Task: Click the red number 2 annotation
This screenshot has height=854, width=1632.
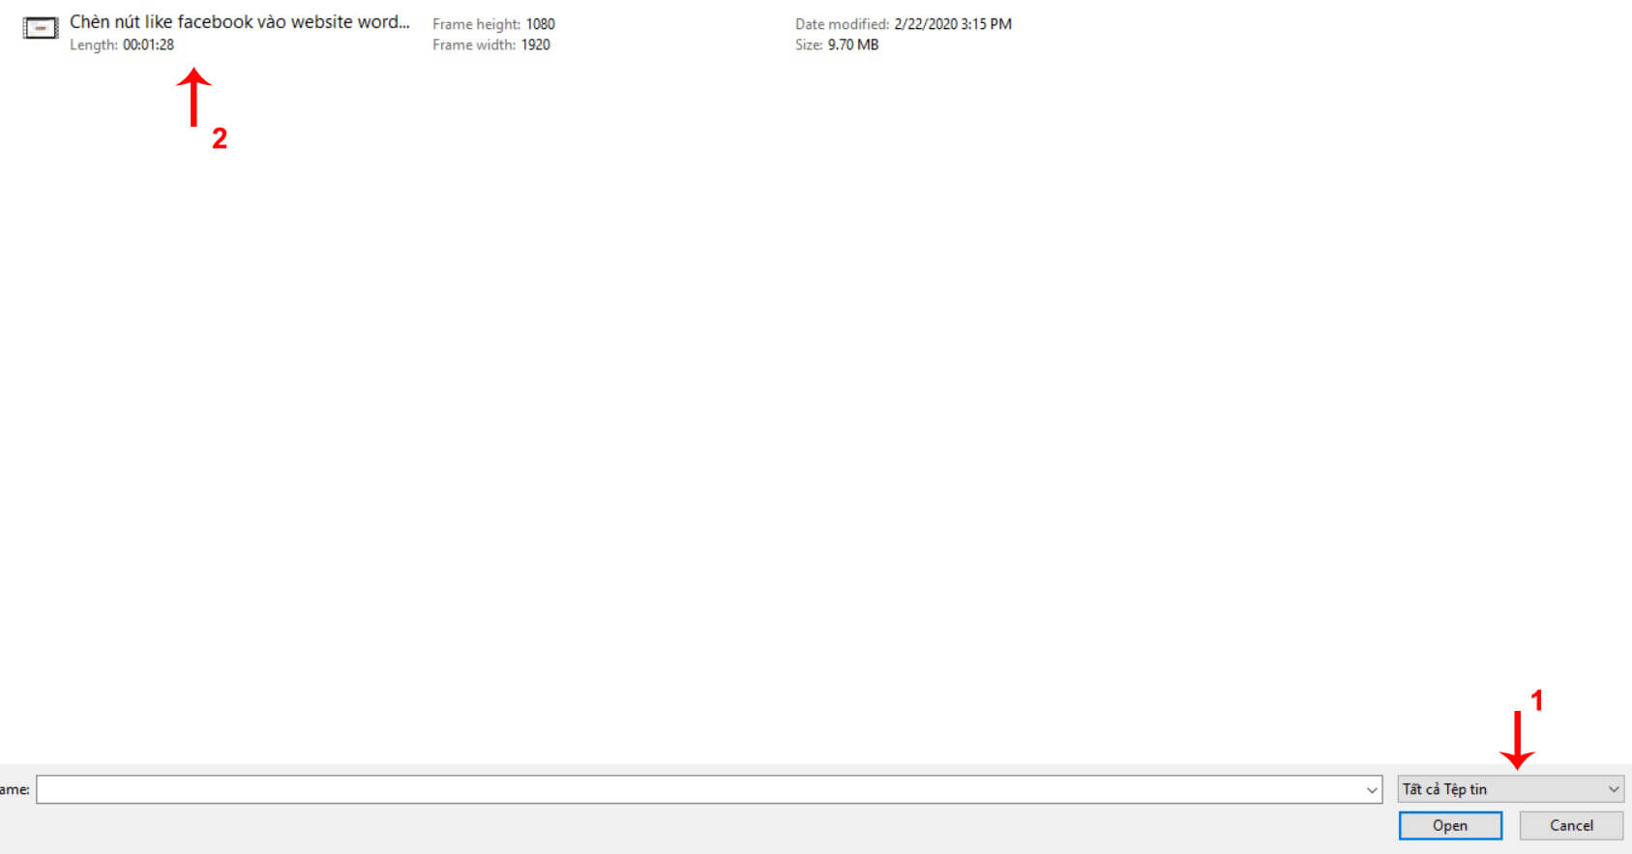Action: coord(220,139)
